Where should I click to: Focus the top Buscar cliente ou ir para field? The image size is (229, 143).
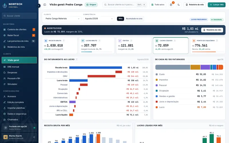point(125,5)
